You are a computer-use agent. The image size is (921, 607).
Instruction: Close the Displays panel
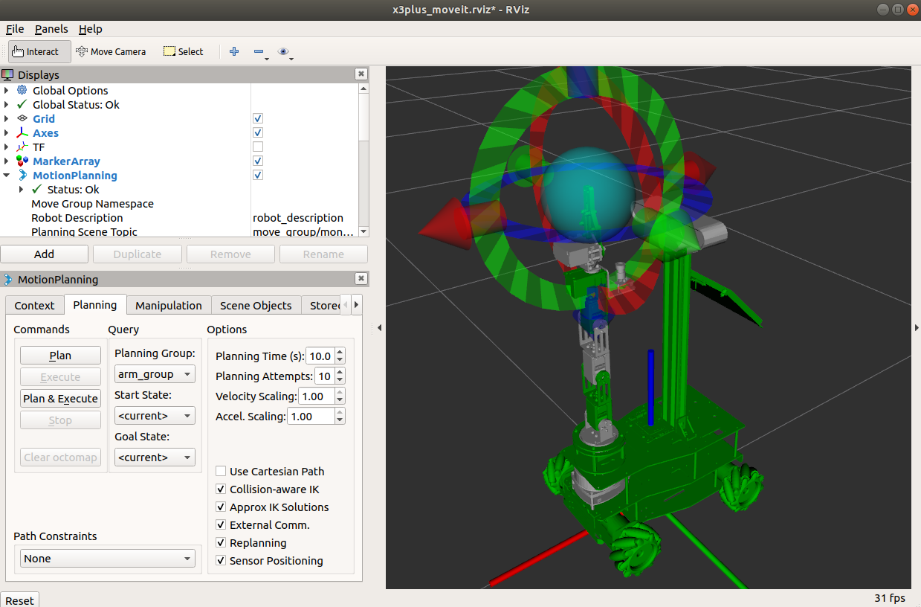(361, 74)
